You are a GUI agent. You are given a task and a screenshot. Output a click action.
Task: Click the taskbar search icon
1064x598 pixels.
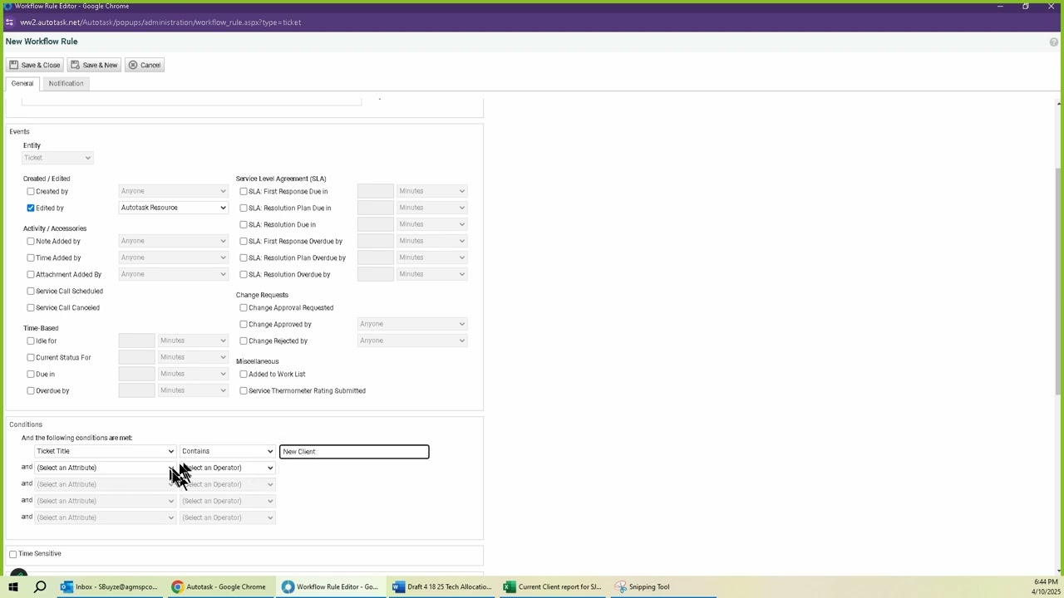tap(40, 586)
